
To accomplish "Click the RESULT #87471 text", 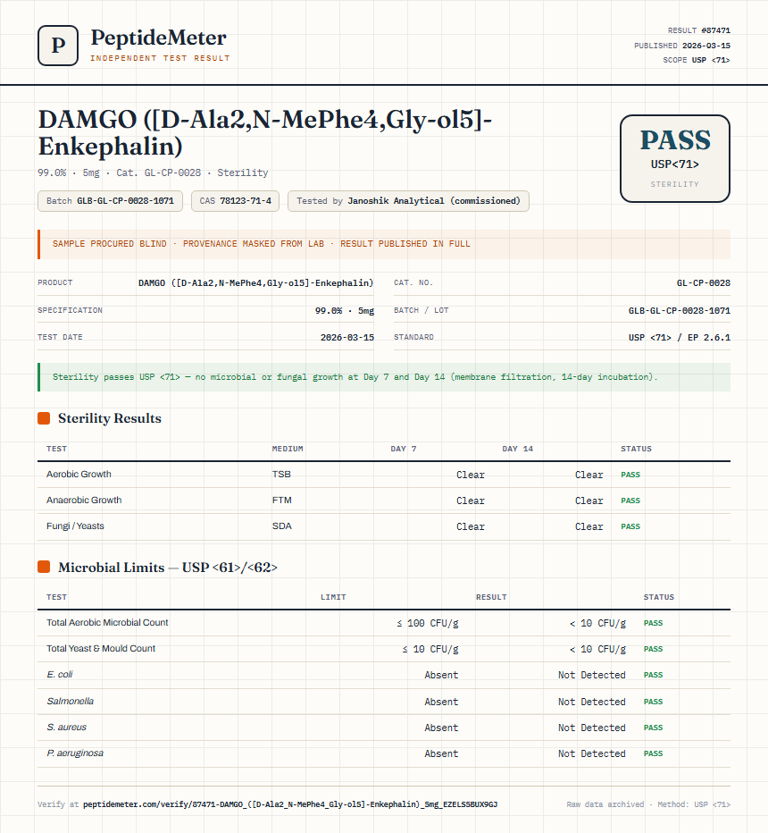I will coord(698,30).
